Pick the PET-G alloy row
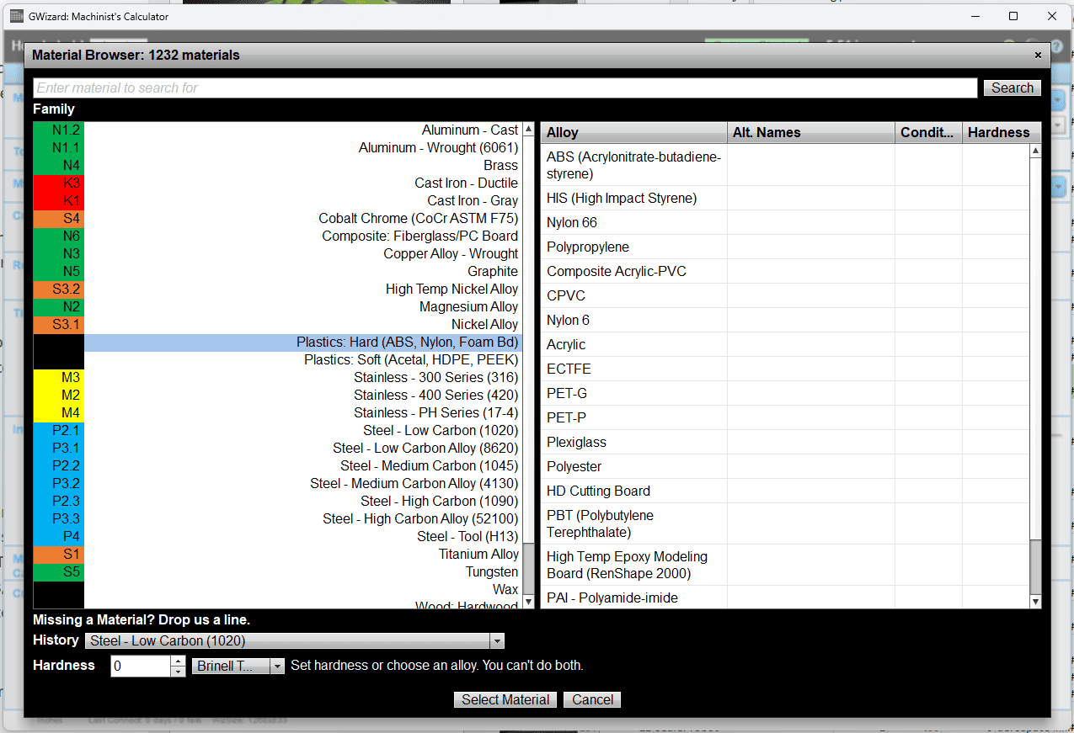 click(x=785, y=394)
